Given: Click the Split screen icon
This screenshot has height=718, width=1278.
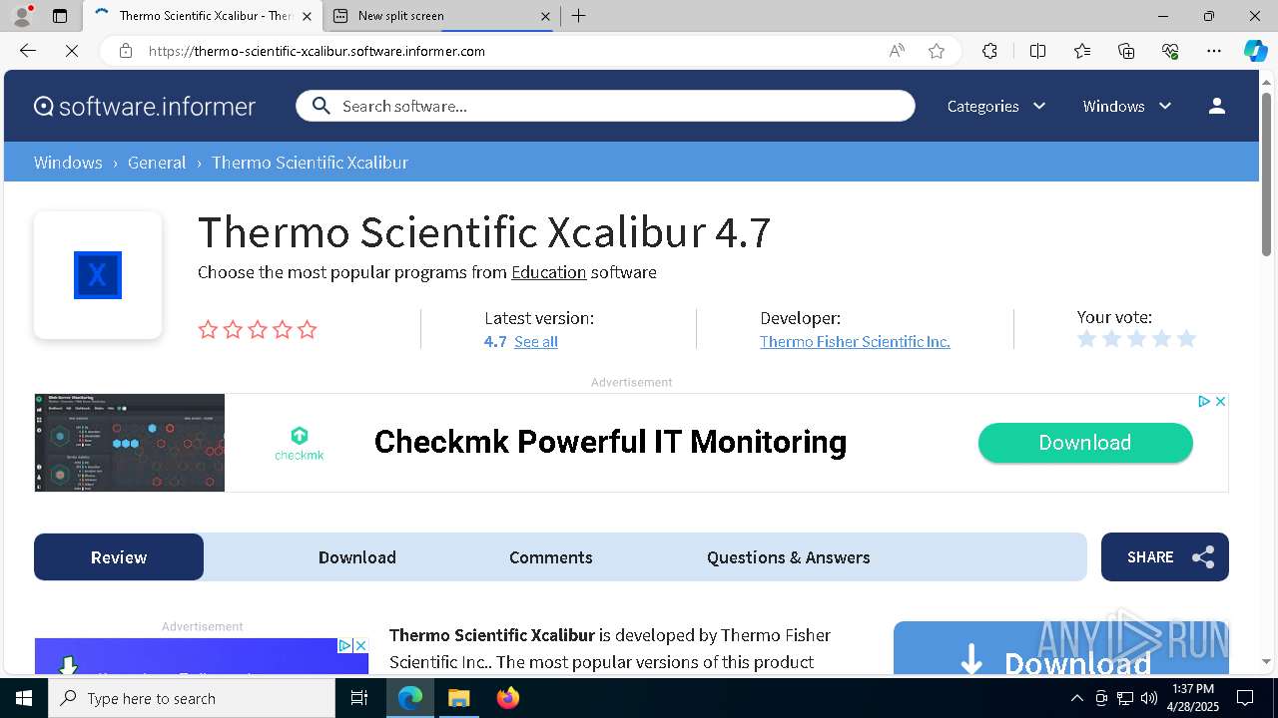Looking at the screenshot, I should point(1037,51).
